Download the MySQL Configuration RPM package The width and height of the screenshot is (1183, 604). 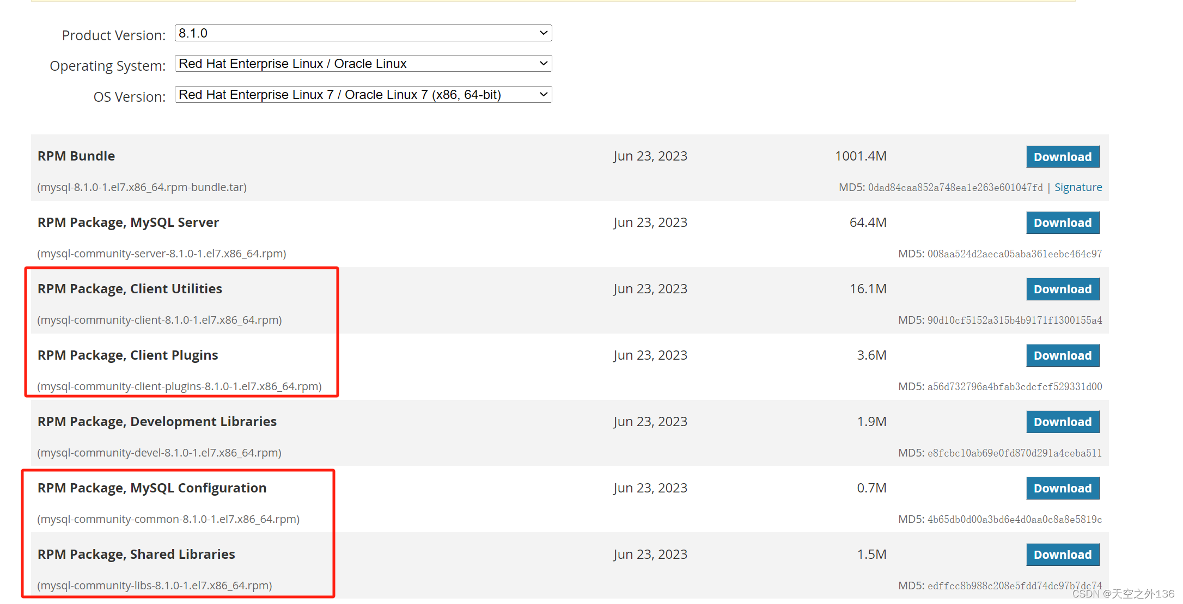[1062, 489]
